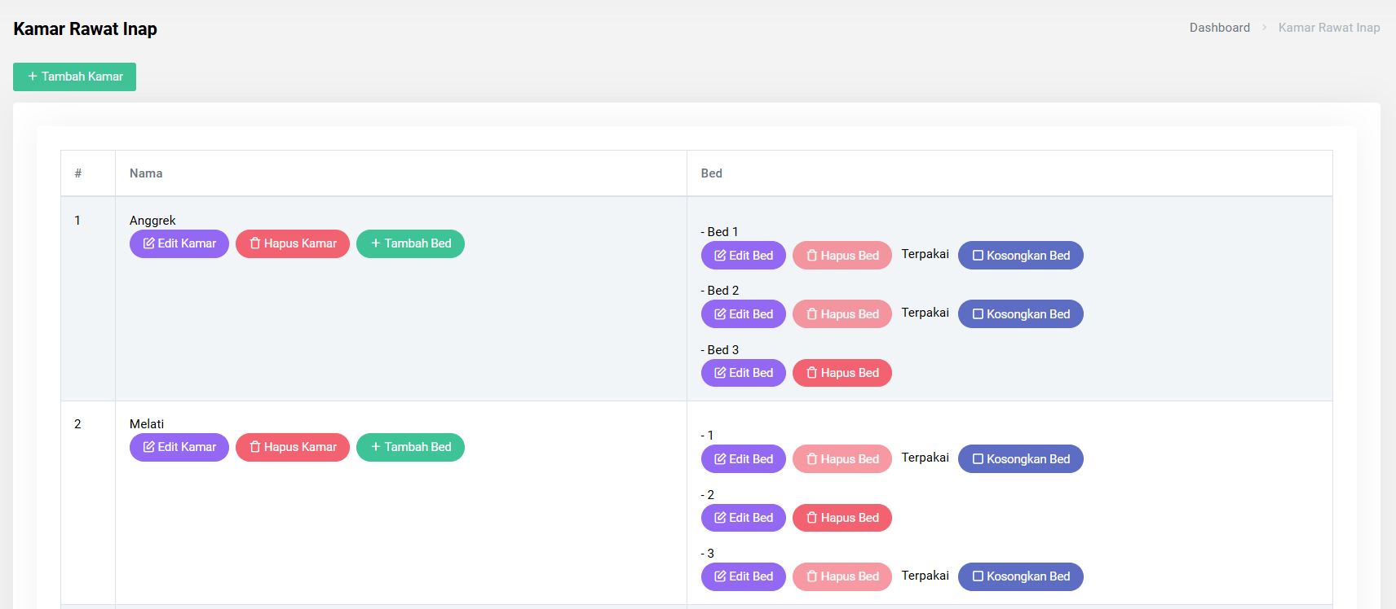
Task: Edit bed 1 in Melati
Action: [744, 459]
